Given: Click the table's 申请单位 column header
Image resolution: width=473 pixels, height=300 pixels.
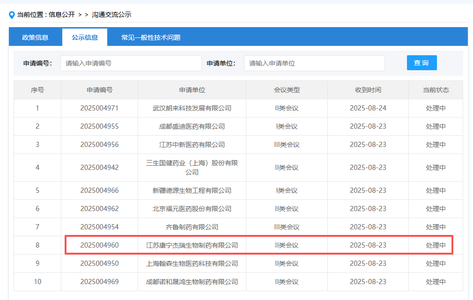Looking at the screenshot, I should [x=192, y=90].
